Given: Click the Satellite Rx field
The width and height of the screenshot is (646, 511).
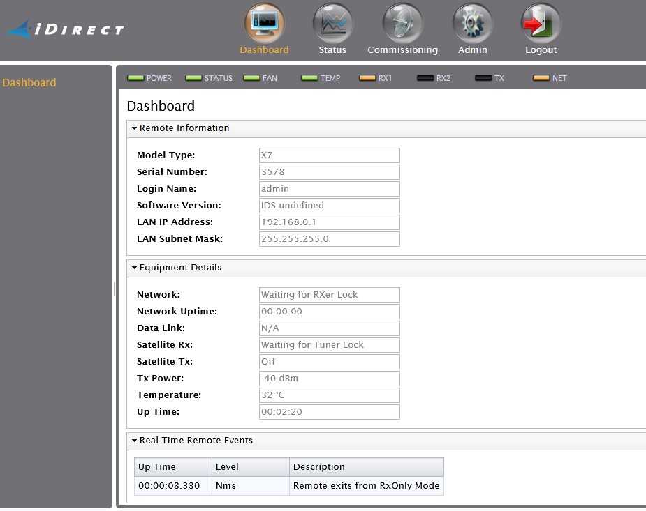Looking at the screenshot, I should click(x=329, y=345).
